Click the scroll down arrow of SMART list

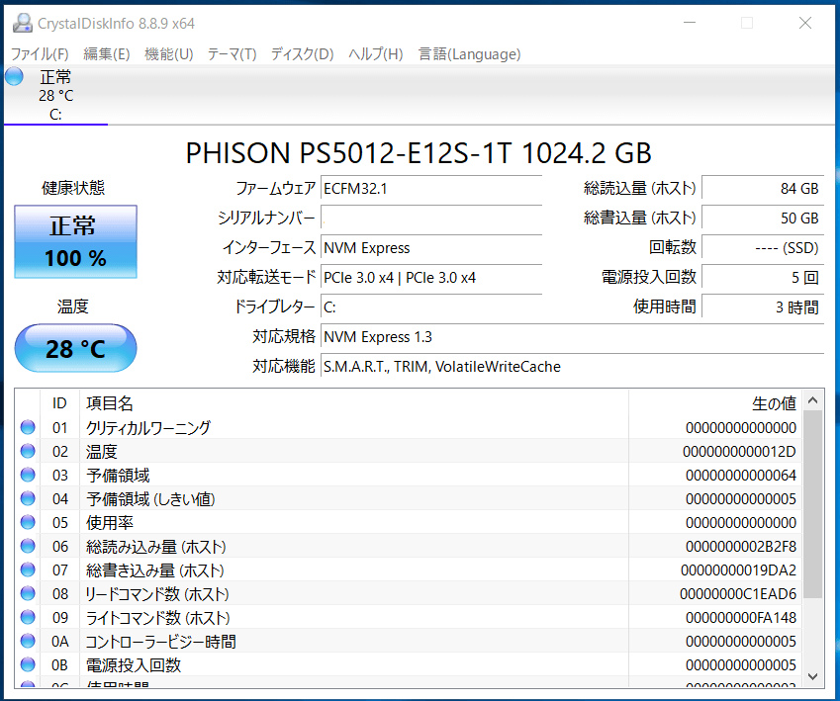(812, 676)
